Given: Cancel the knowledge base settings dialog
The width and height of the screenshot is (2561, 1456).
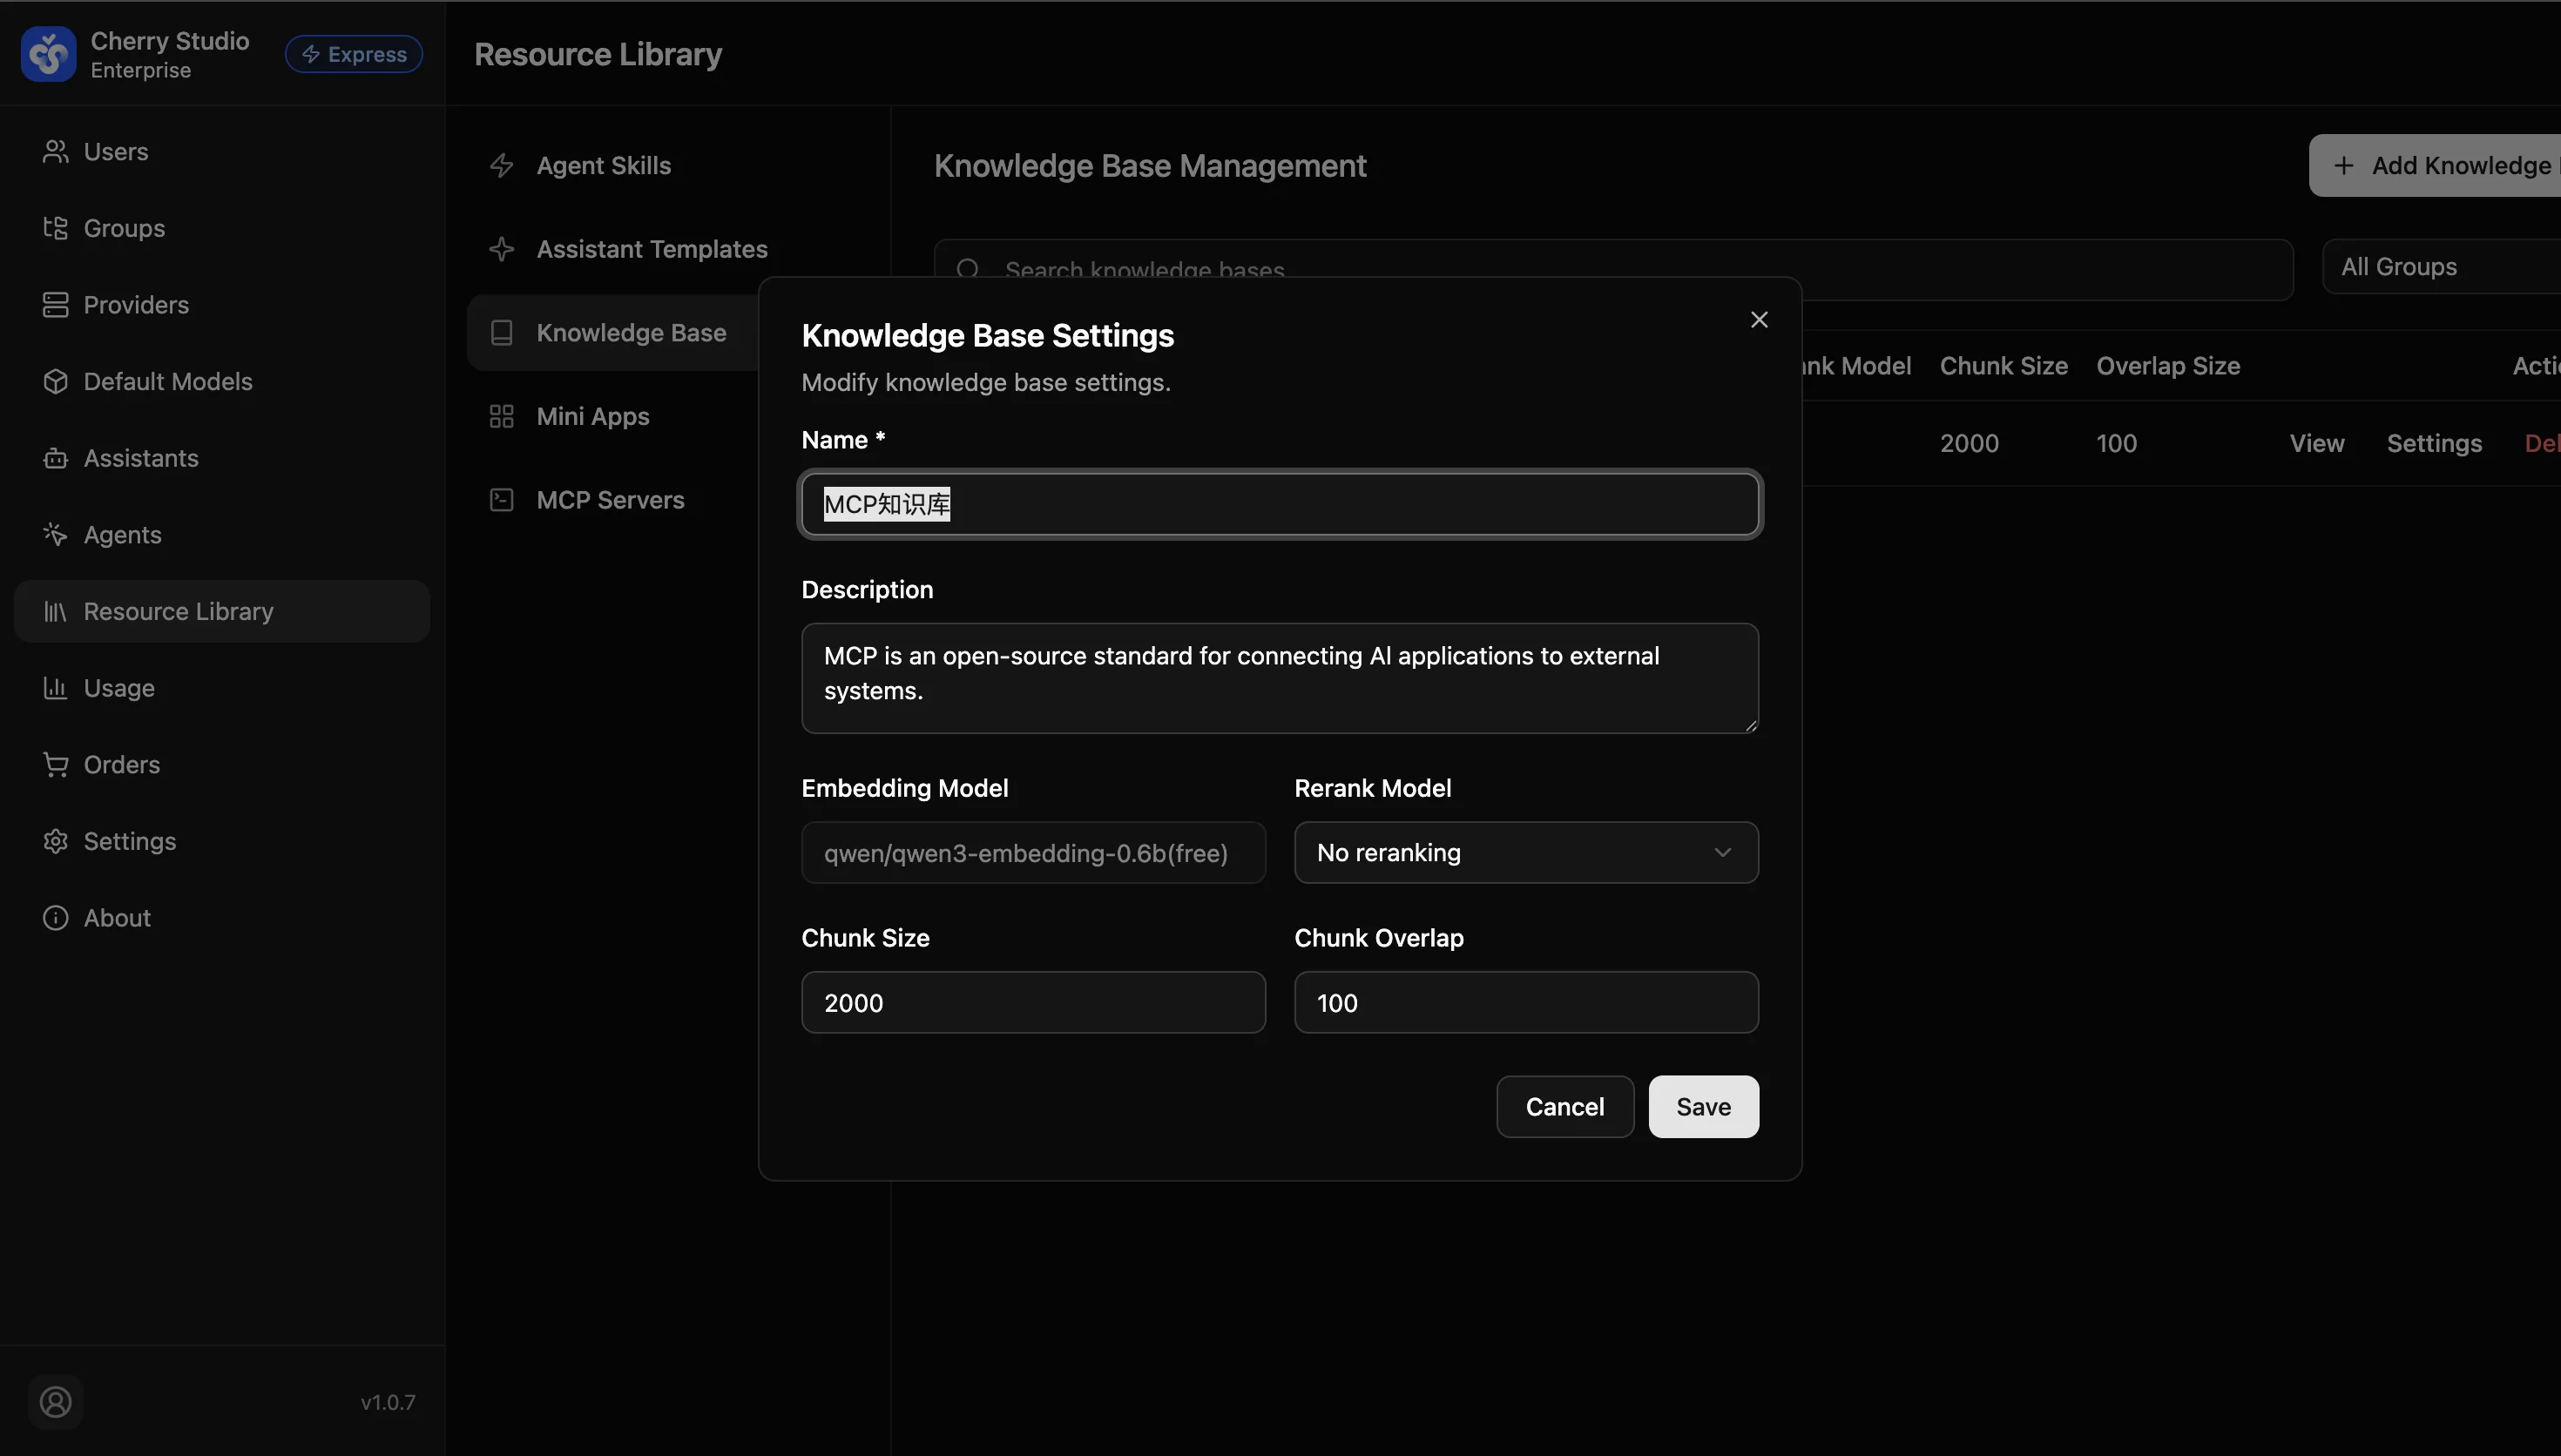Looking at the screenshot, I should [x=1565, y=1107].
